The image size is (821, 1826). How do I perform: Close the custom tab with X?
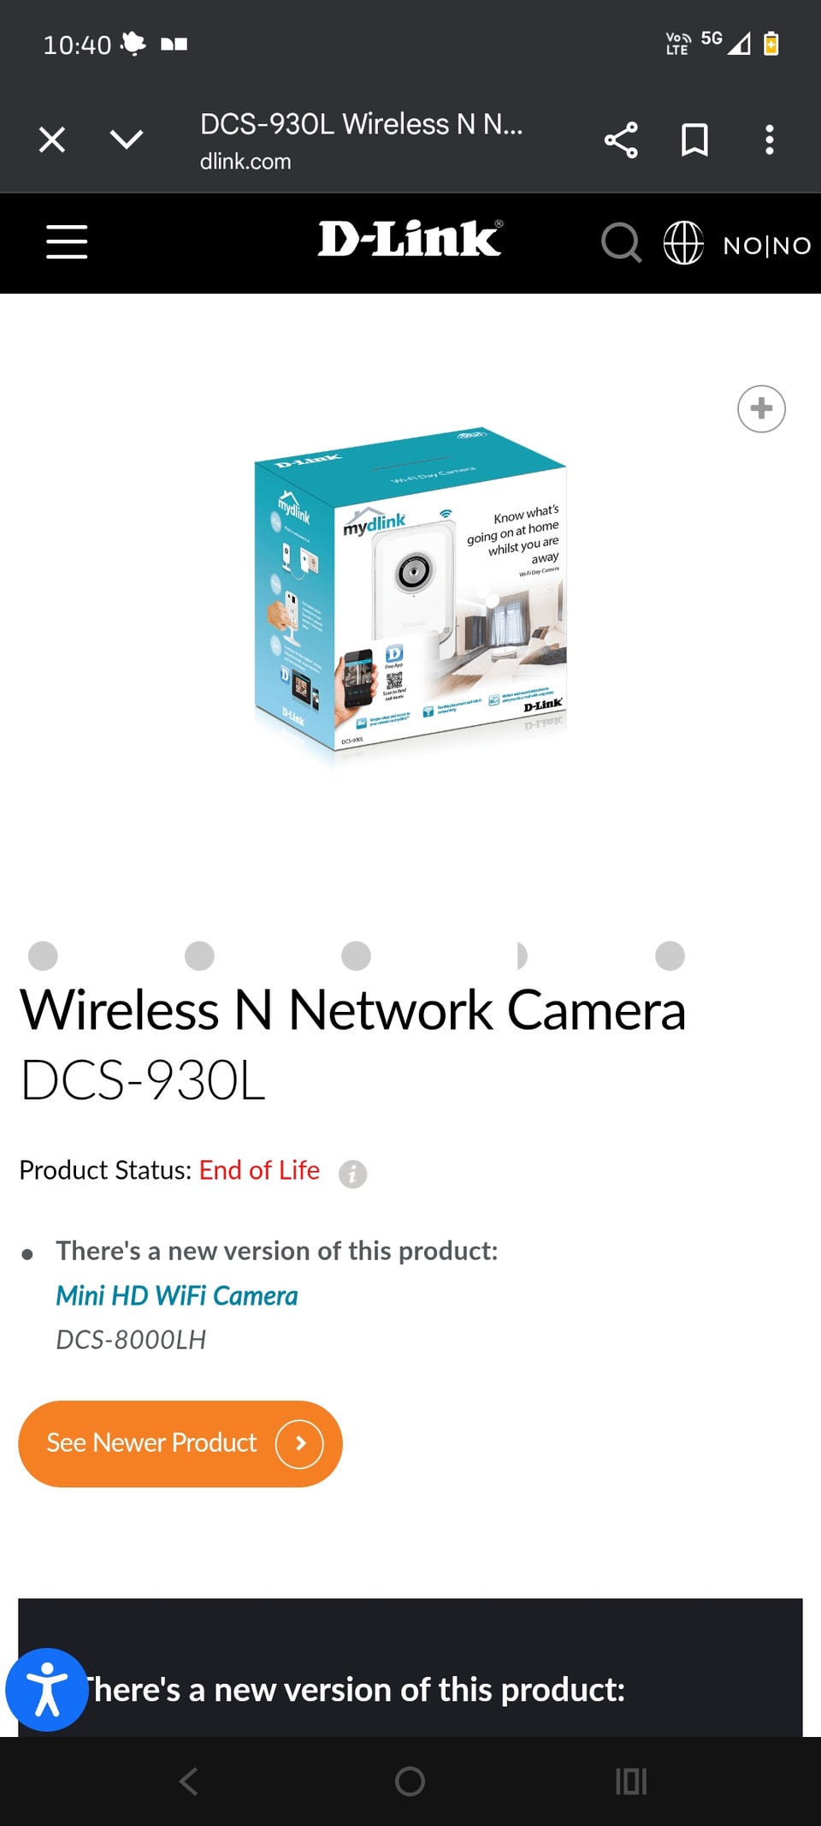(52, 140)
